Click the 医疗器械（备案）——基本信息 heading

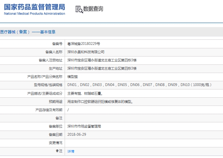click(28, 32)
